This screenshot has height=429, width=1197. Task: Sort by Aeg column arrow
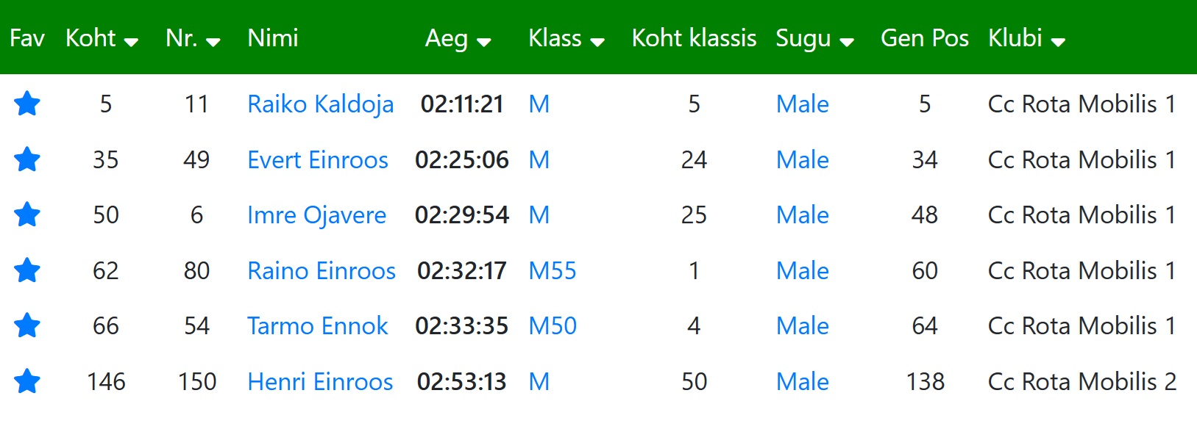pos(483,42)
